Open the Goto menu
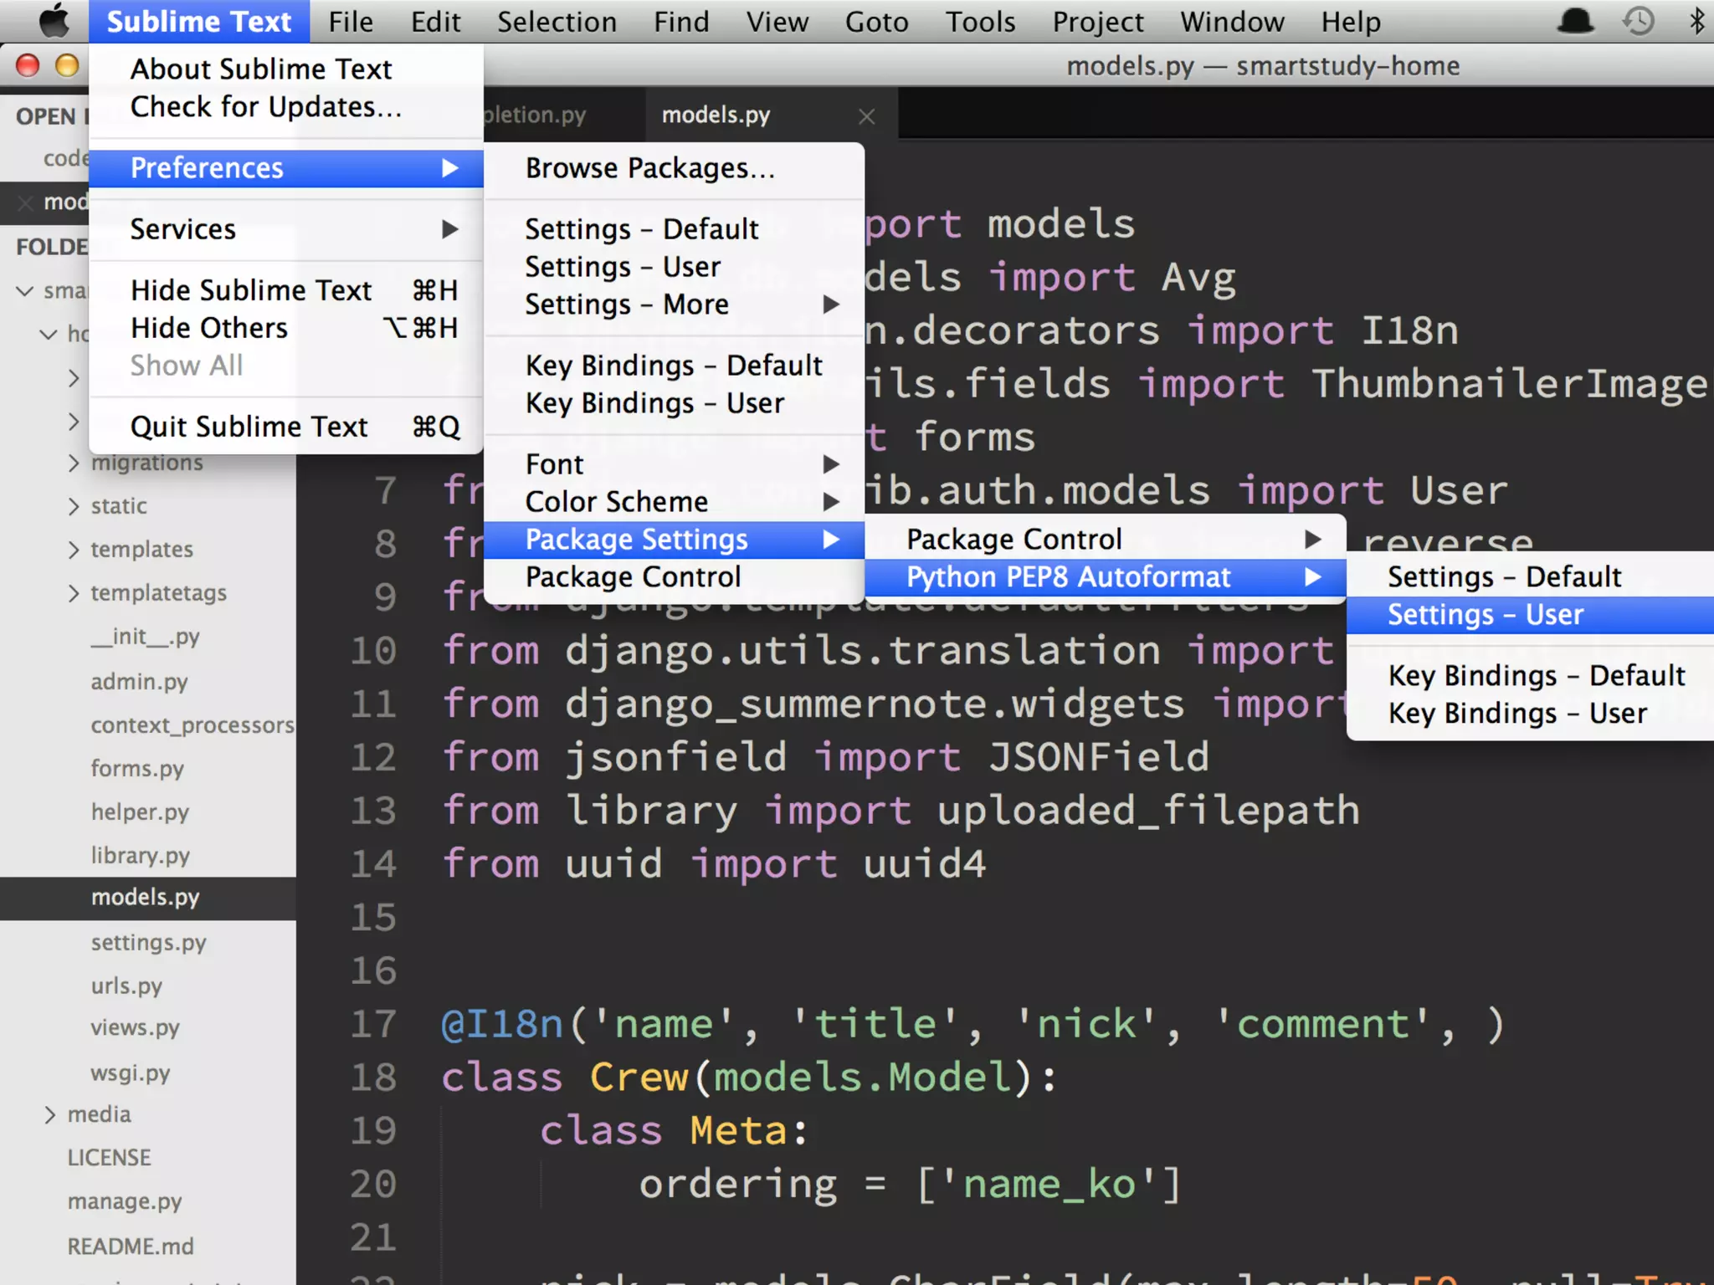Screen dimensions: 1714x1285 pos(876,22)
